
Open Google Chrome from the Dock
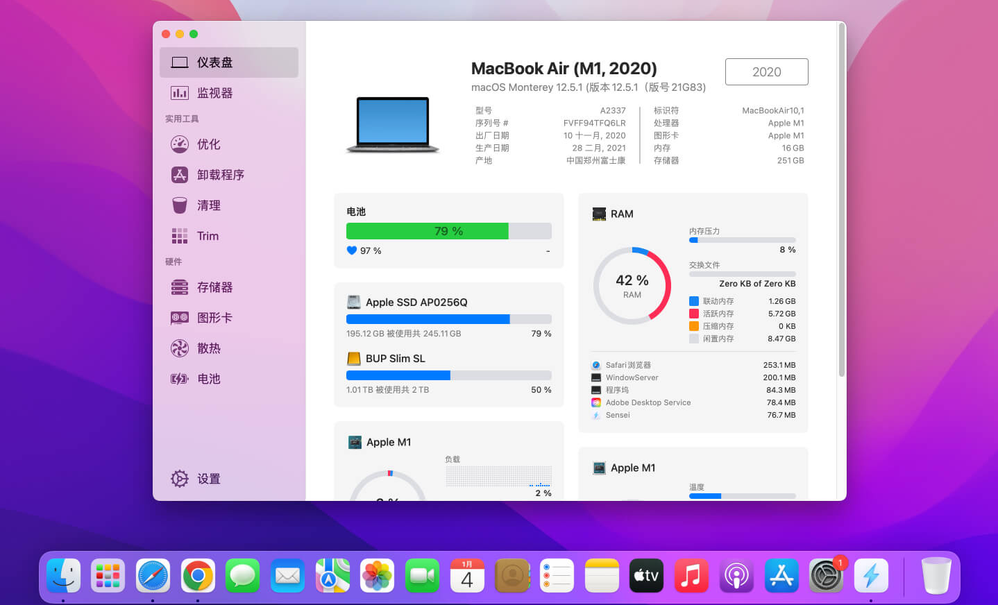tap(198, 576)
